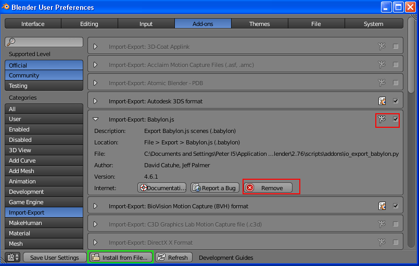Viewport: 419px width, 266px height.
Task: Expand the 3D-Coat Applink add-on details
Action: point(95,46)
